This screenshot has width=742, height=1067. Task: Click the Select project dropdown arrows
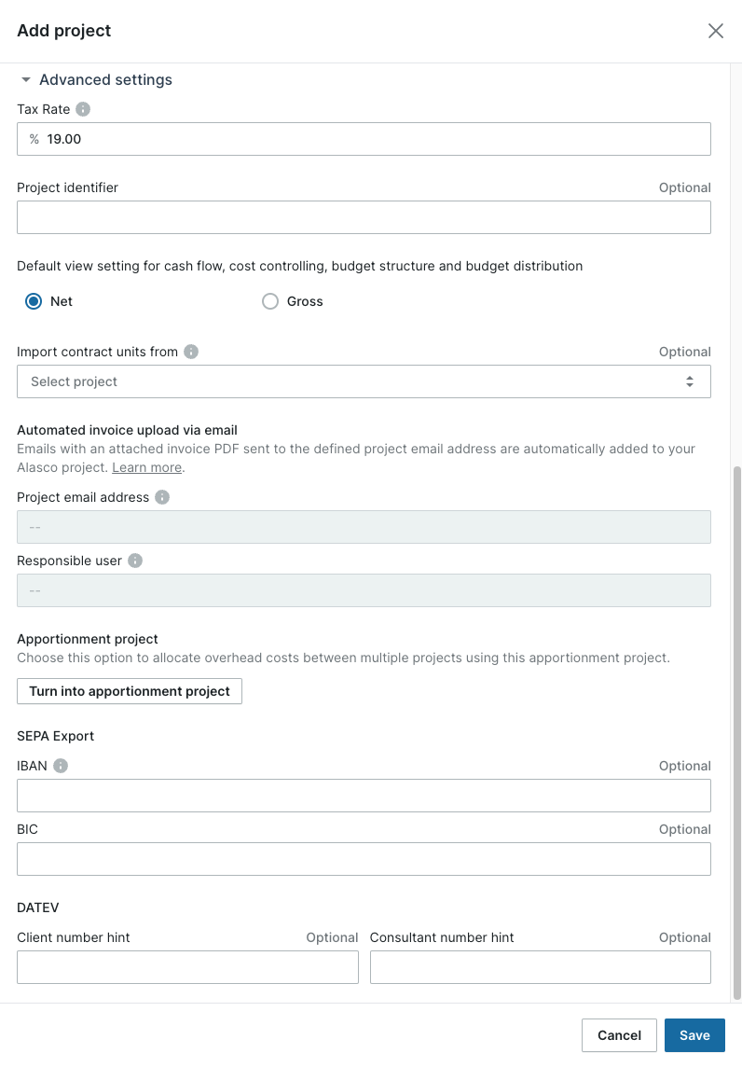690,381
